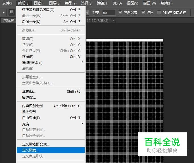Viewport: 194px width, 163px height.
Task: Expand the 变换 submenu
Action: click(51, 124)
